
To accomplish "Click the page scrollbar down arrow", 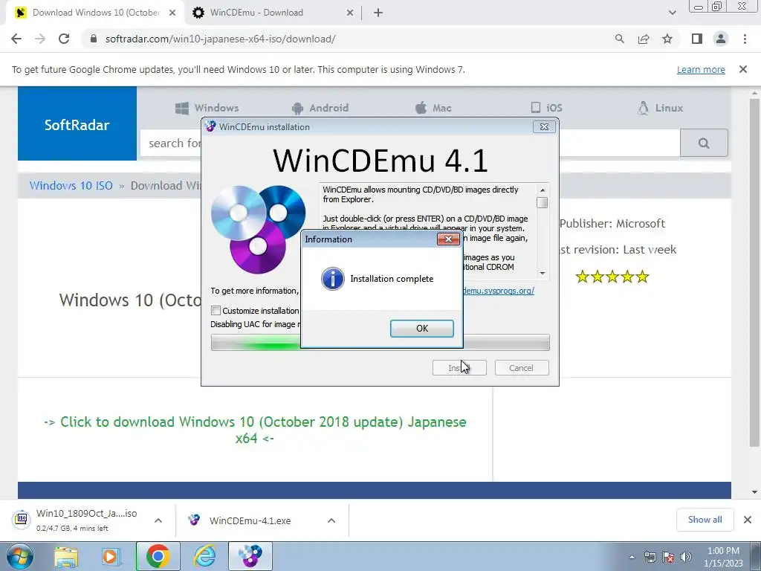I will click(754, 492).
